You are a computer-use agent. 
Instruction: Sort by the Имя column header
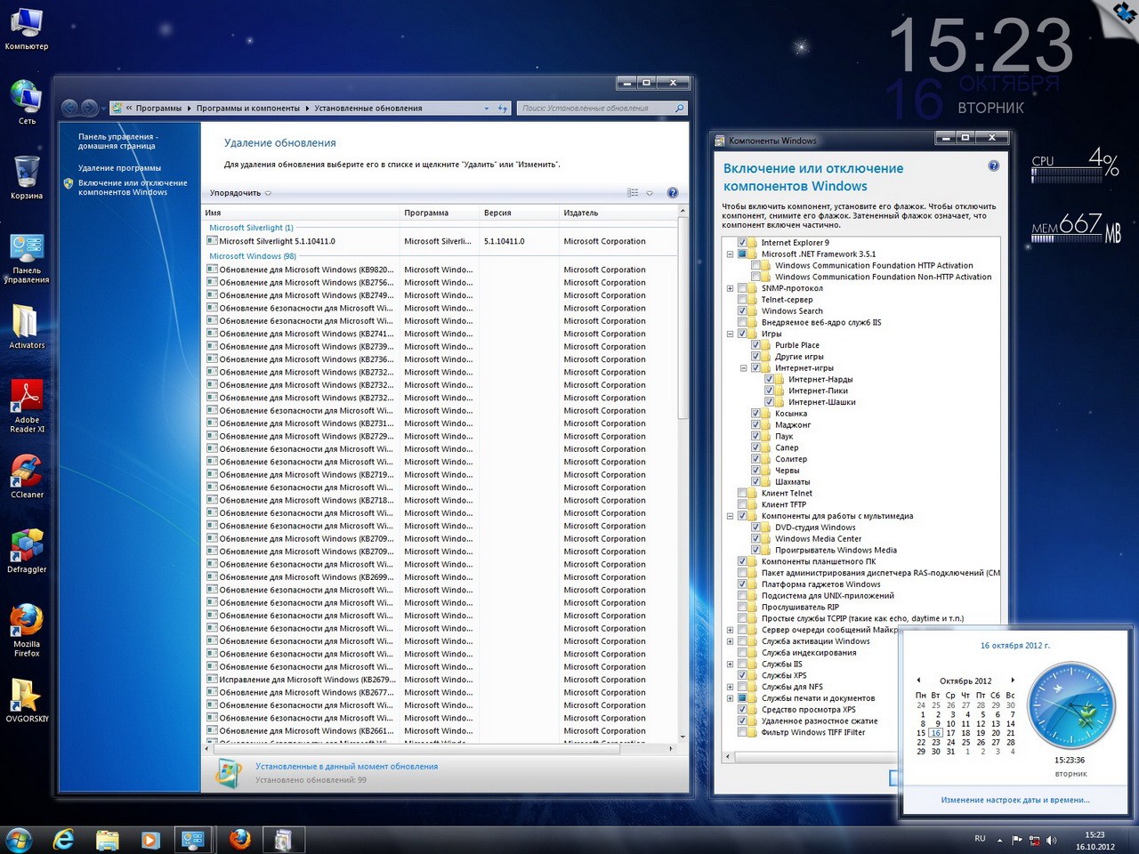301,213
